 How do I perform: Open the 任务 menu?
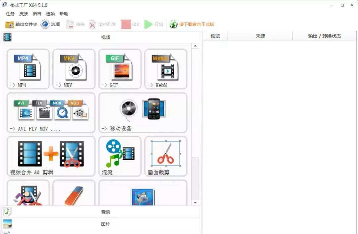(10, 14)
